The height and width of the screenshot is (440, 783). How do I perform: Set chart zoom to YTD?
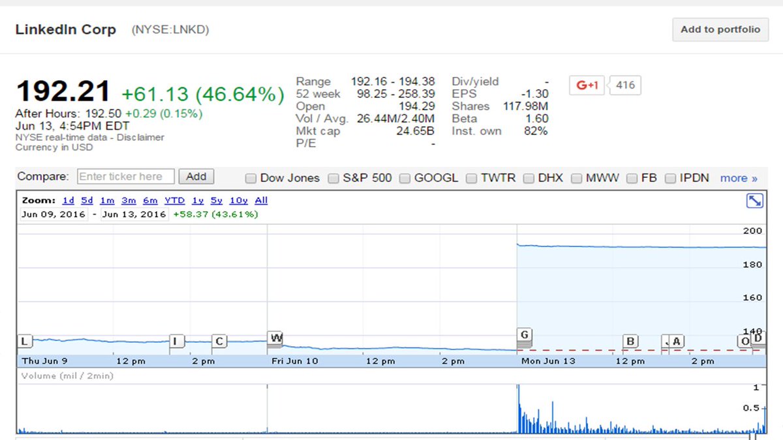click(174, 201)
